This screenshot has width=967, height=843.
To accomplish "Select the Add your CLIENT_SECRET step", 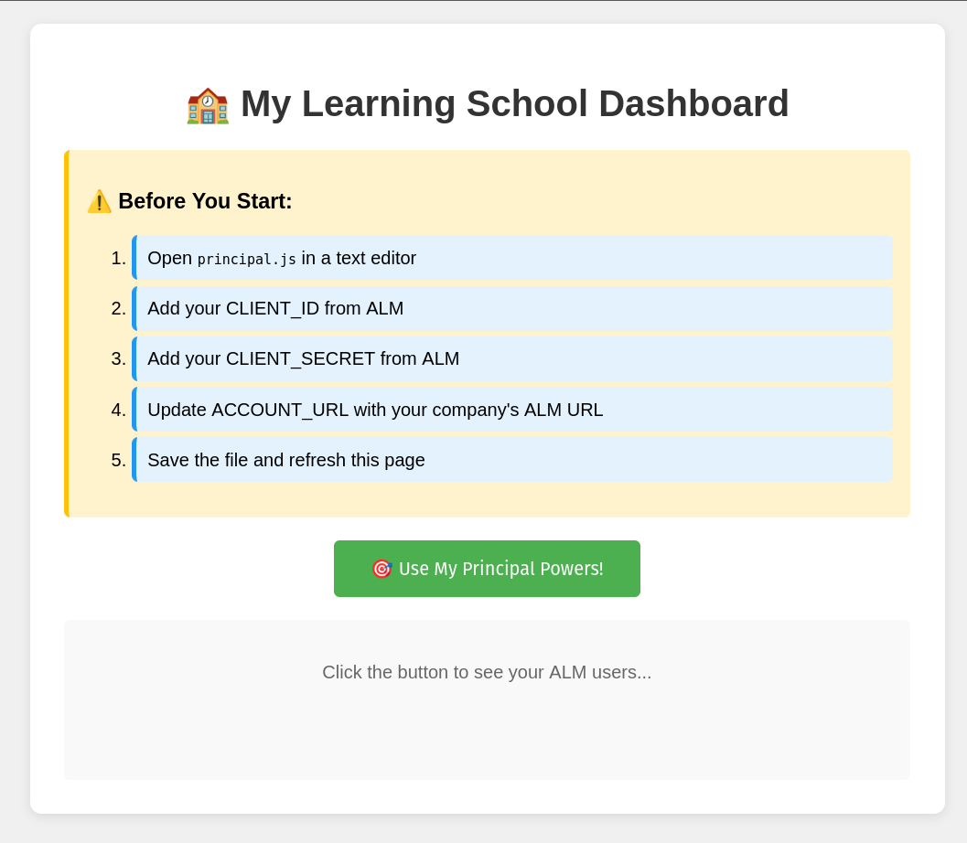I will point(303,358).
